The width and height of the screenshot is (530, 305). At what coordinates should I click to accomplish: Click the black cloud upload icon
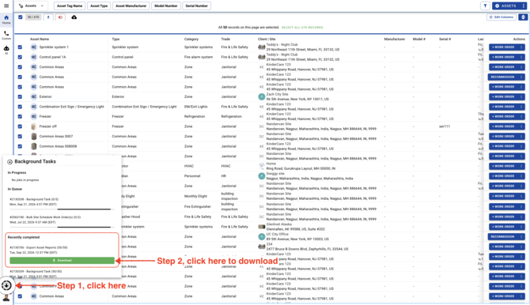click(x=74, y=17)
